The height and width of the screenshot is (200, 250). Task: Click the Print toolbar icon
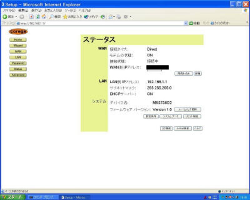point(119,17)
